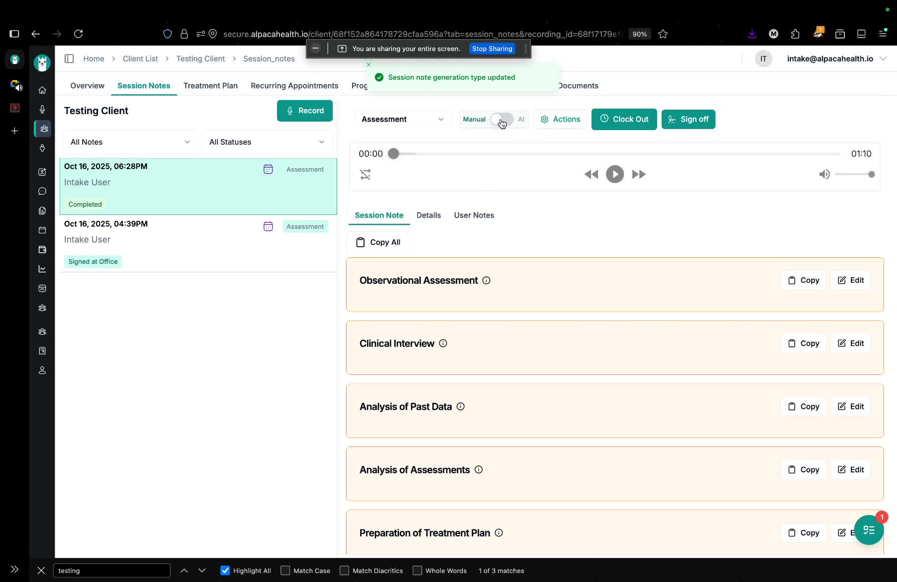Open the Actions menu
This screenshot has width=897, height=582.
coord(560,119)
